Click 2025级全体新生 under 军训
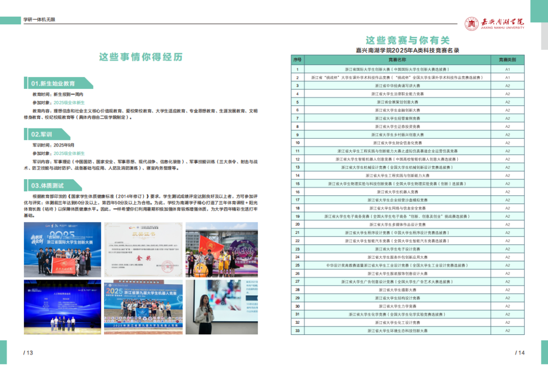The image size is (548, 374). (69, 153)
